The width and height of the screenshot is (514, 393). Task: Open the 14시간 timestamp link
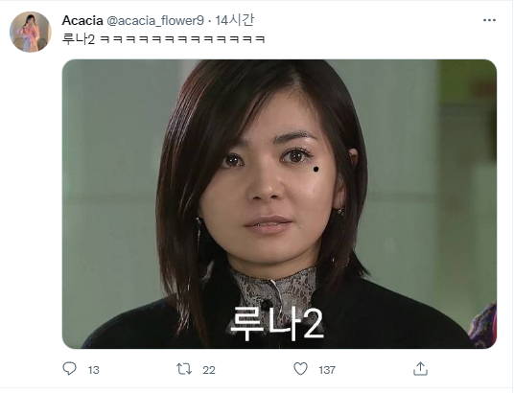[x=234, y=21]
